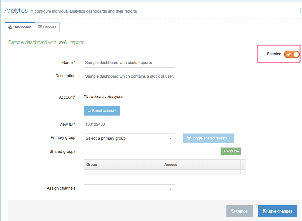Open the Primary group dropdown

(129, 138)
